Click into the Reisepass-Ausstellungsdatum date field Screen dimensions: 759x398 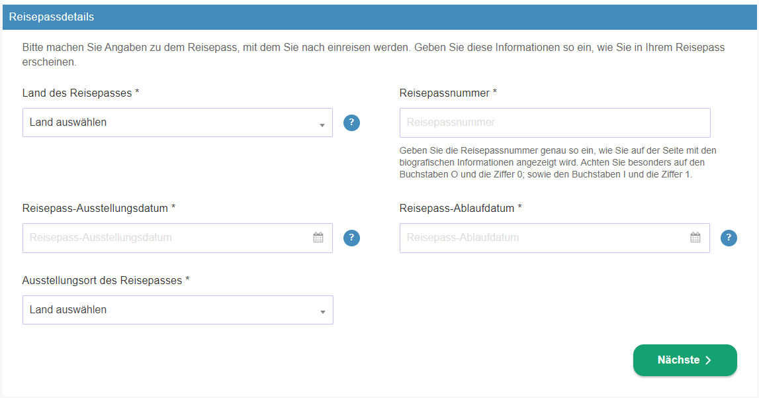point(165,238)
